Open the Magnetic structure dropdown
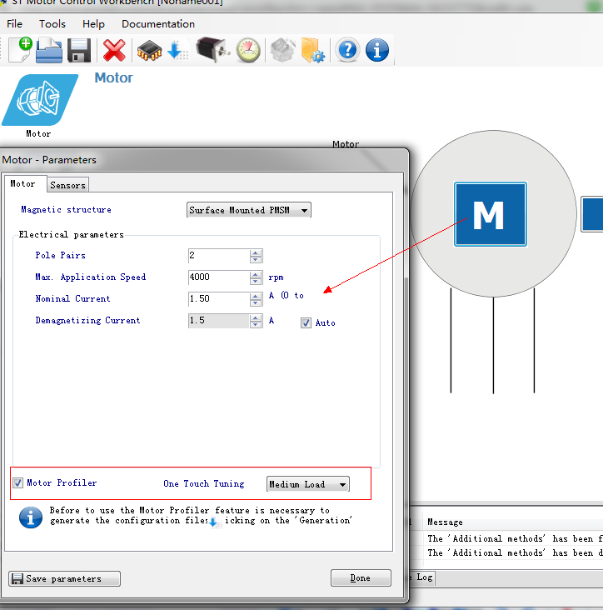The width and height of the screenshot is (603, 610). tap(249, 210)
